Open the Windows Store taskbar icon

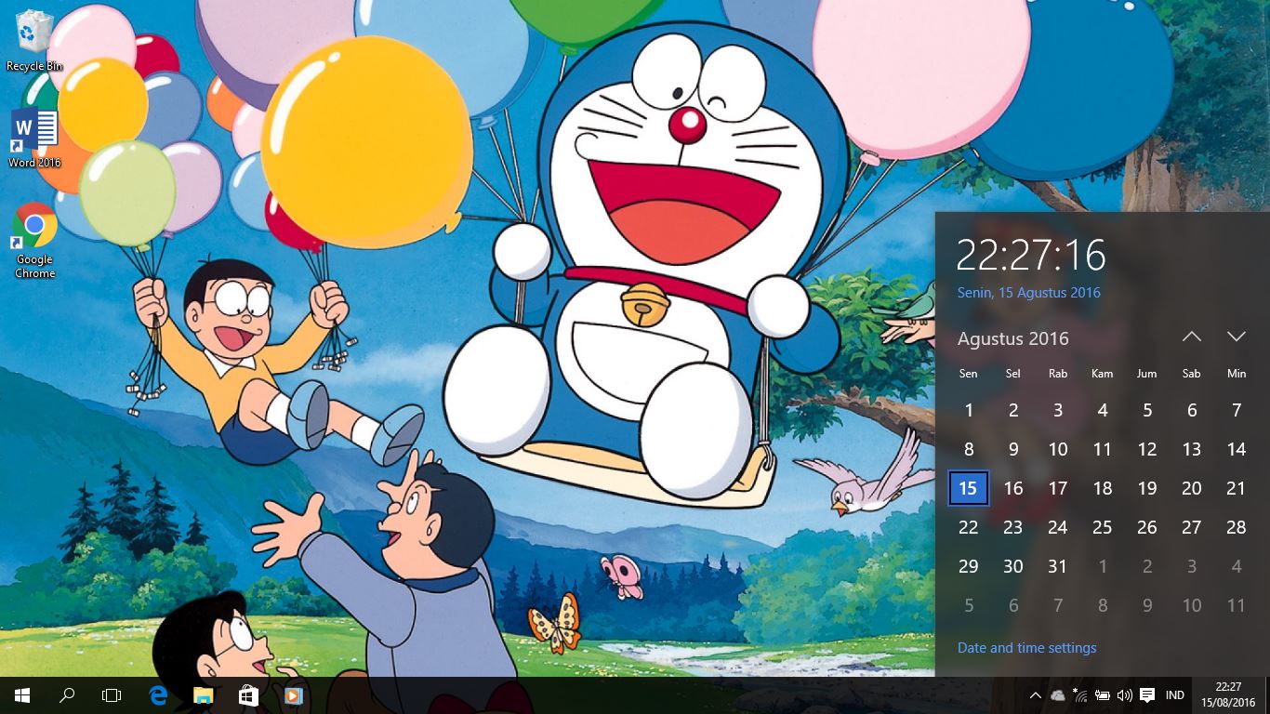(x=248, y=695)
